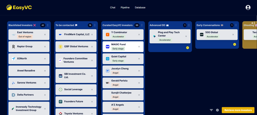Go to the Chat page
Image resolution: width=257 pixels, height=115 pixels.
click(x=113, y=8)
